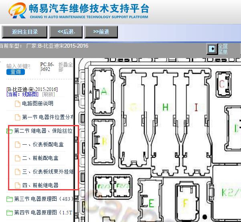This screenshot has width=241, height=222.
Task: Click the PC.86-3692 text
Action: point(47,67)
